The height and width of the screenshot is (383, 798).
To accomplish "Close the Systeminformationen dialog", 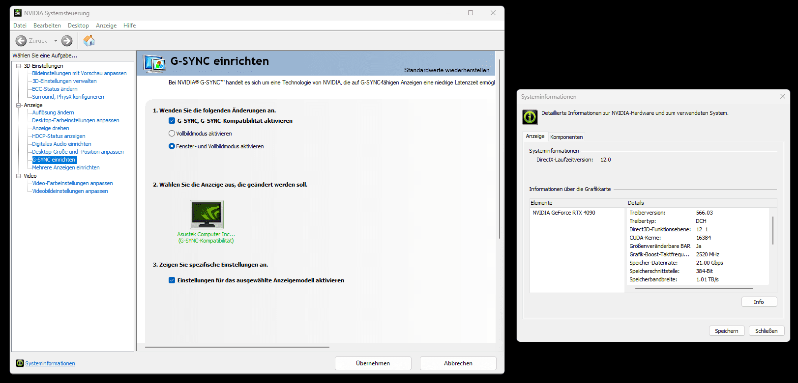I will 783,96.
